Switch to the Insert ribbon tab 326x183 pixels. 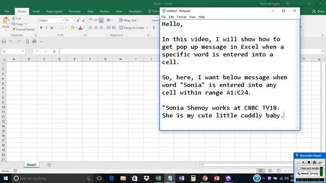(x=36, y=11)
